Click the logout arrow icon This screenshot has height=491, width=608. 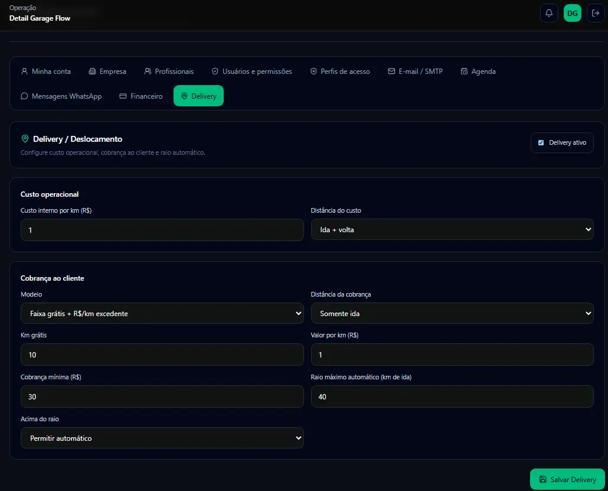[596, 13]
